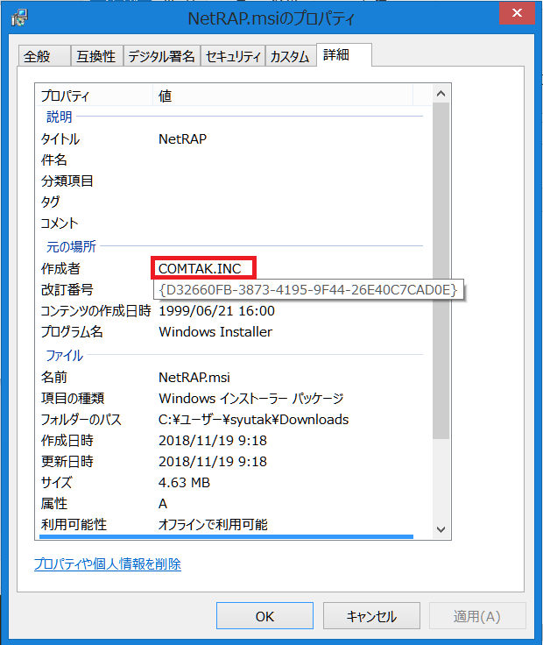Close the NetRAP.msi properties dialog
The width and height of the screenshot is (543, 645).
click(x=517, y=13)
